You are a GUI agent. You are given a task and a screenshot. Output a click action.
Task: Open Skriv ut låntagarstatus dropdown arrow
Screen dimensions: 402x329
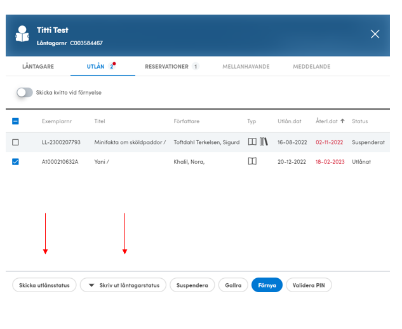pos(91,285)
